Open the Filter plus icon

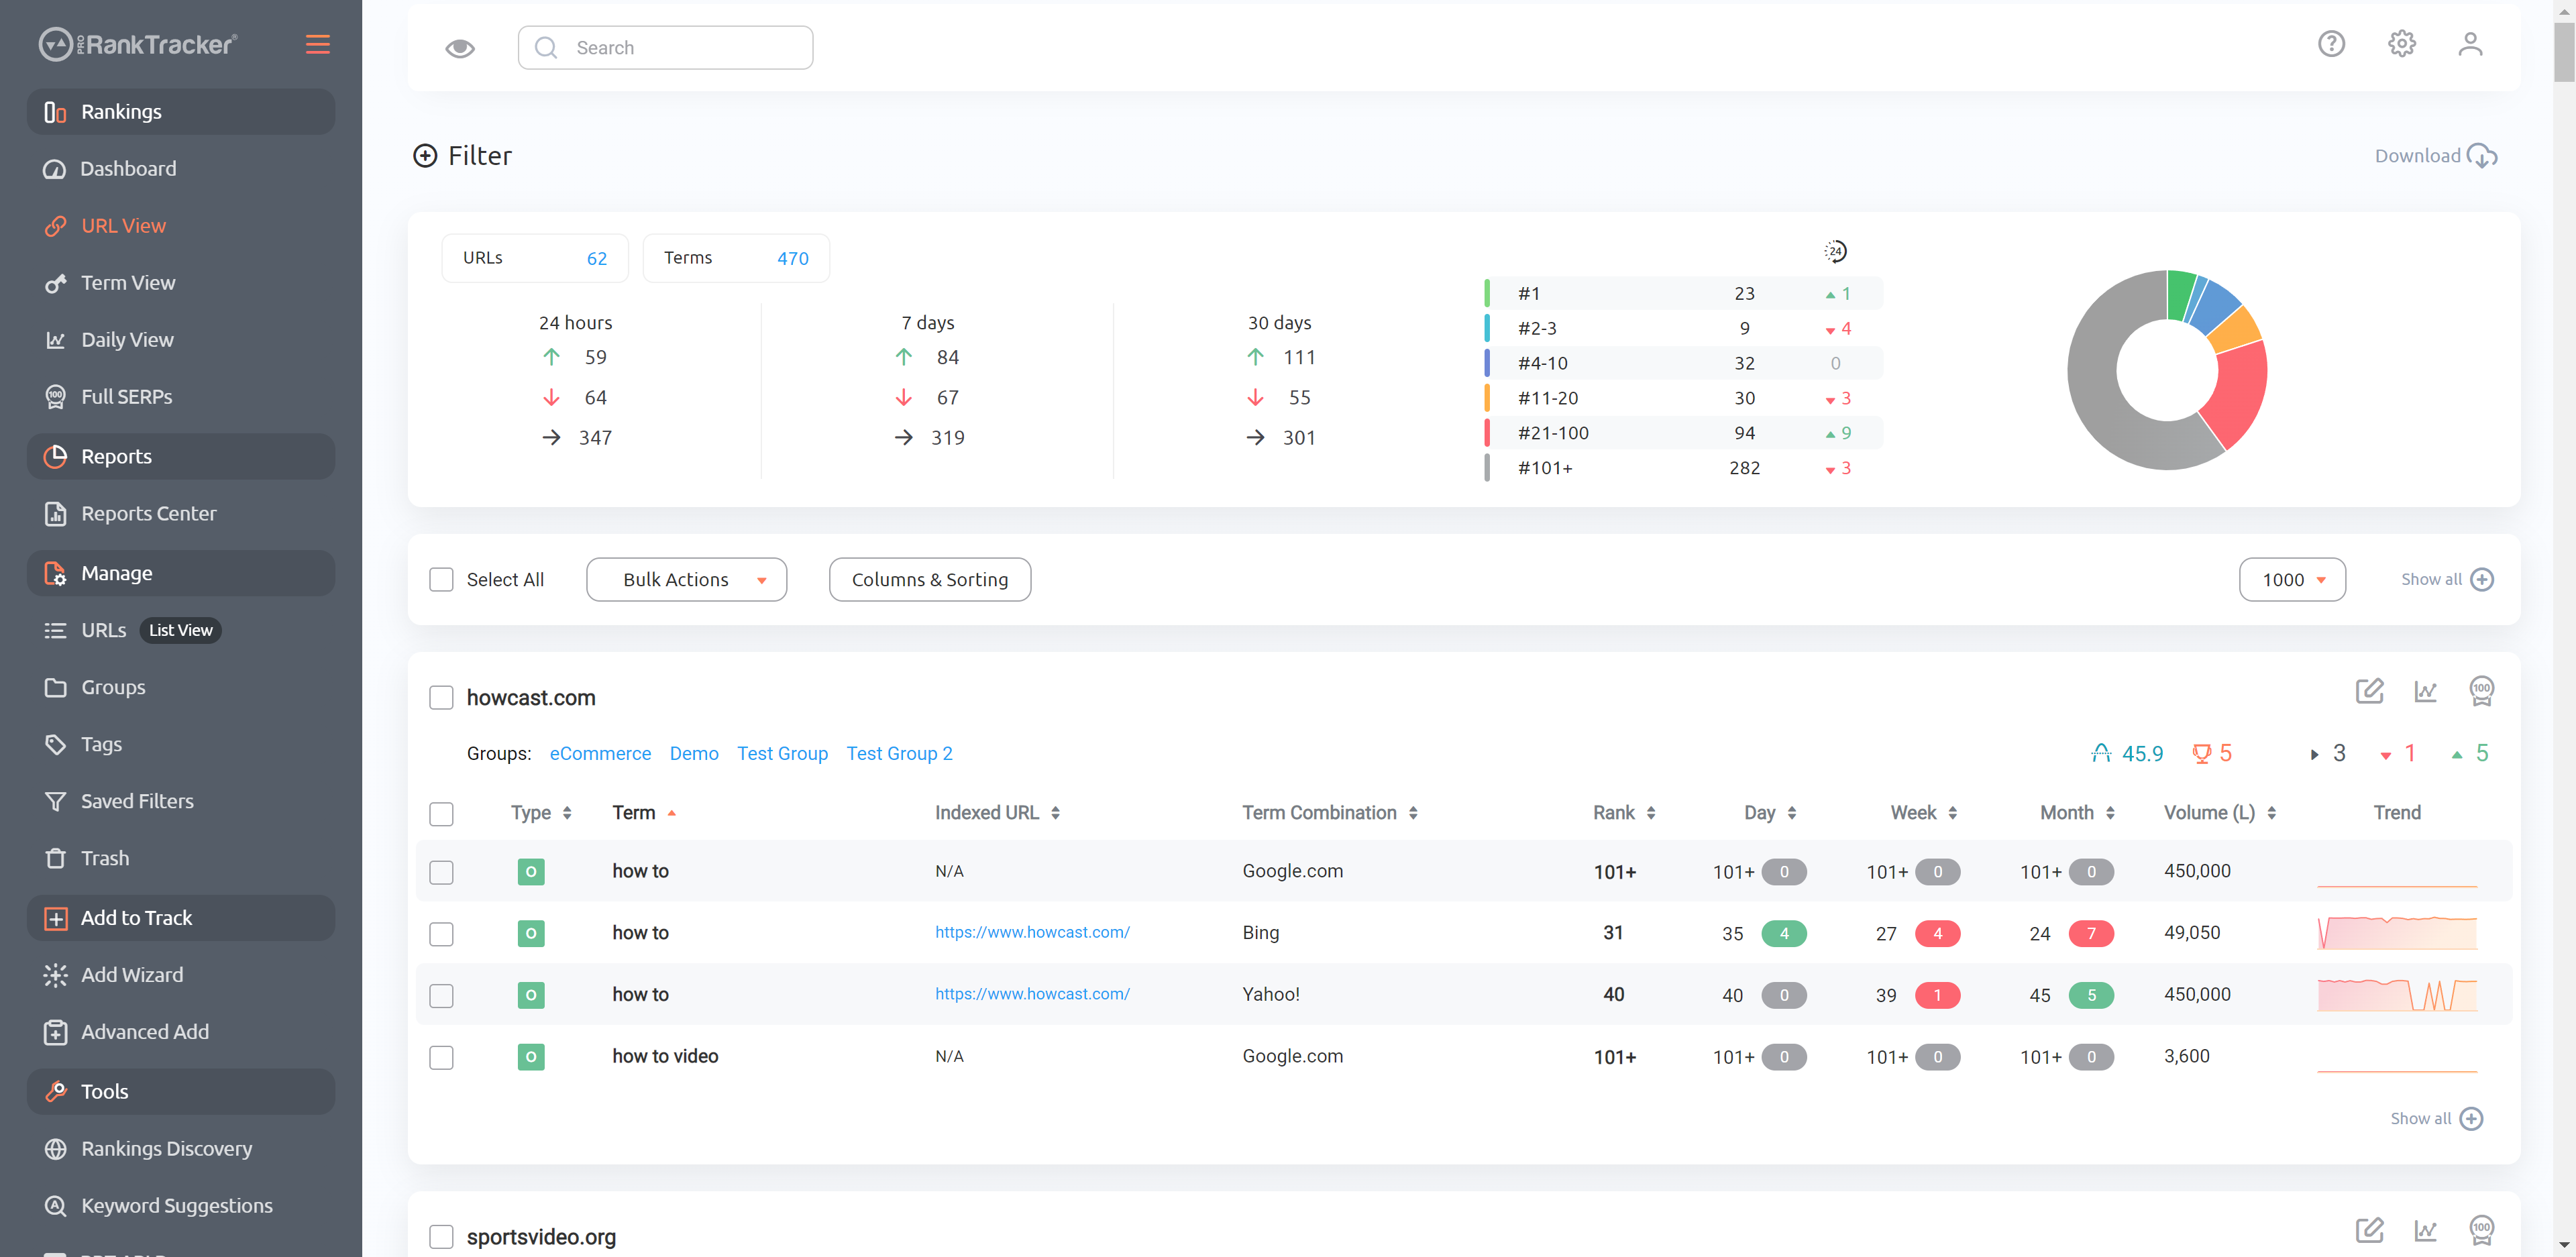(x=425, y=156)
